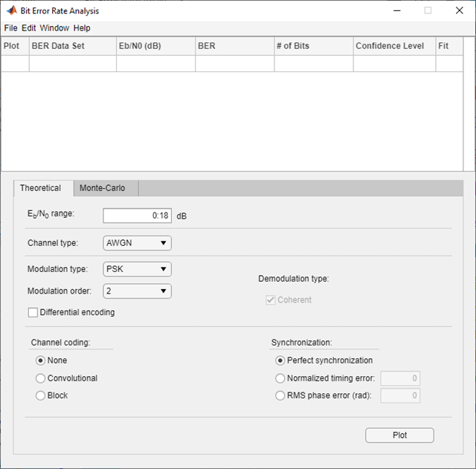The image size is (476, 469).
Task: Click the BER Data Set column header
Action: (73, 46)
